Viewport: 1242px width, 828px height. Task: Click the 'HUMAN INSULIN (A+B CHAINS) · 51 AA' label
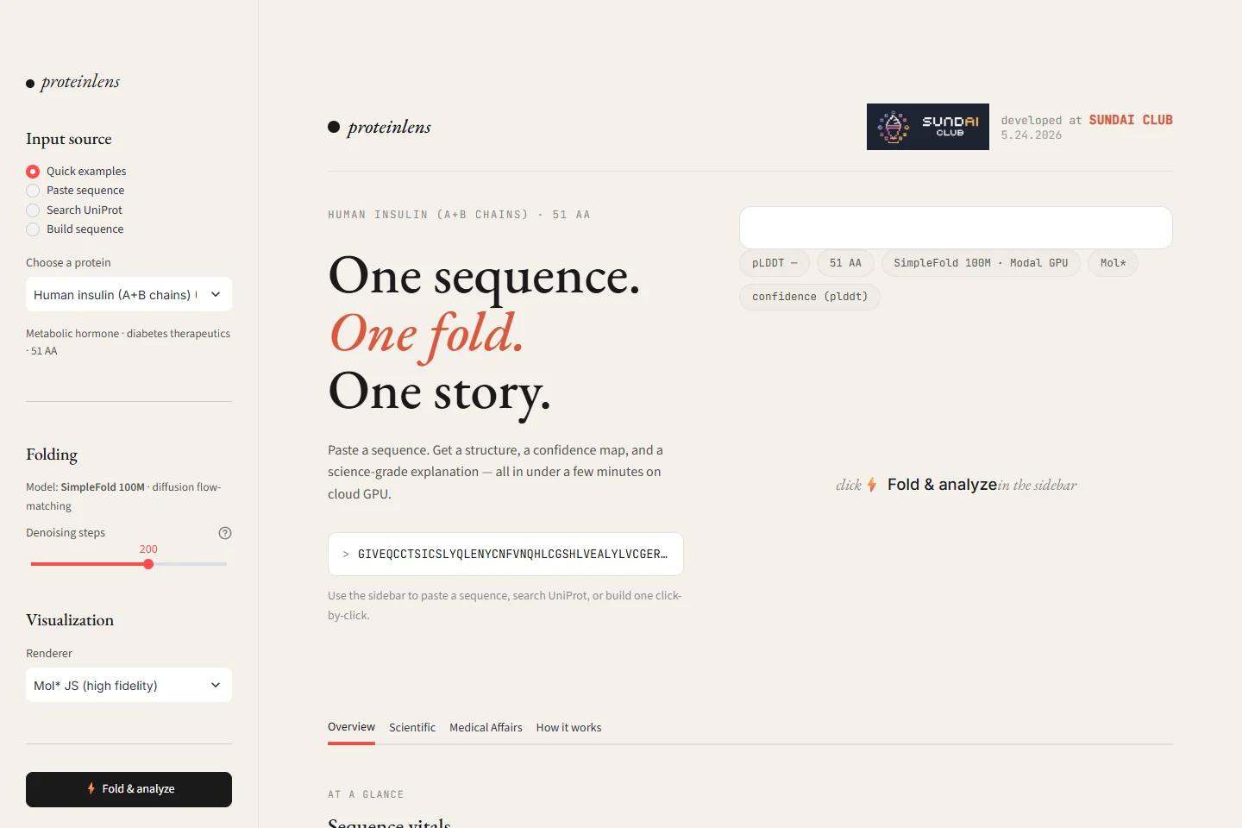tap(459, 215)
